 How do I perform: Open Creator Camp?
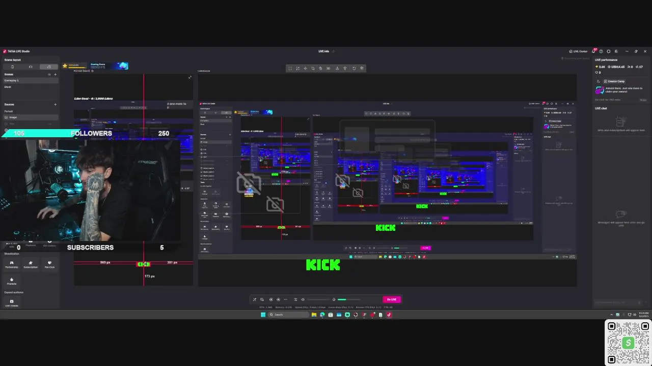614,81
